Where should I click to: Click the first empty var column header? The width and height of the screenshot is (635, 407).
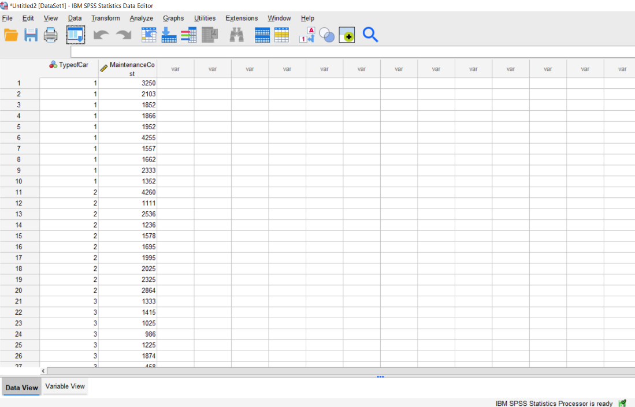175,69
